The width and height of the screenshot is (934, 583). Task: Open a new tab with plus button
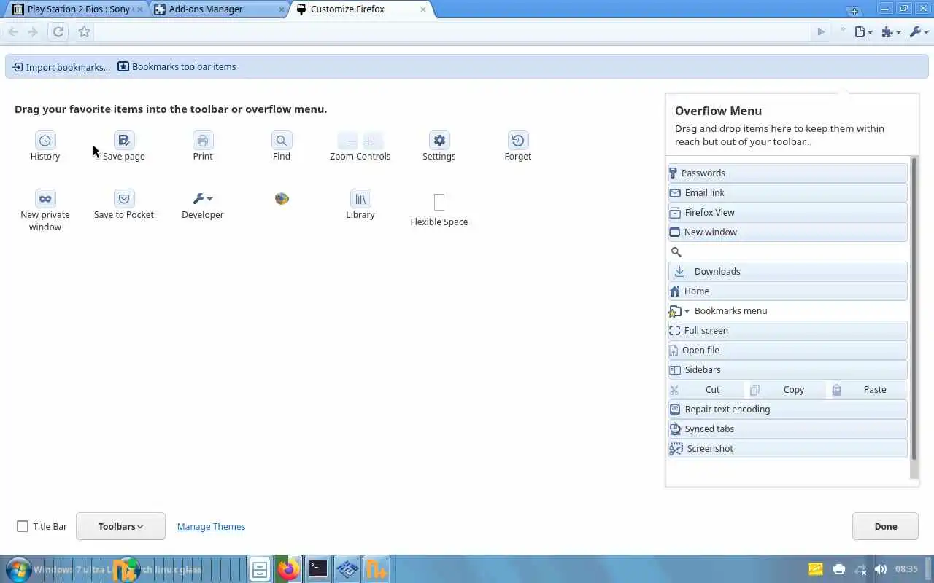853,10
